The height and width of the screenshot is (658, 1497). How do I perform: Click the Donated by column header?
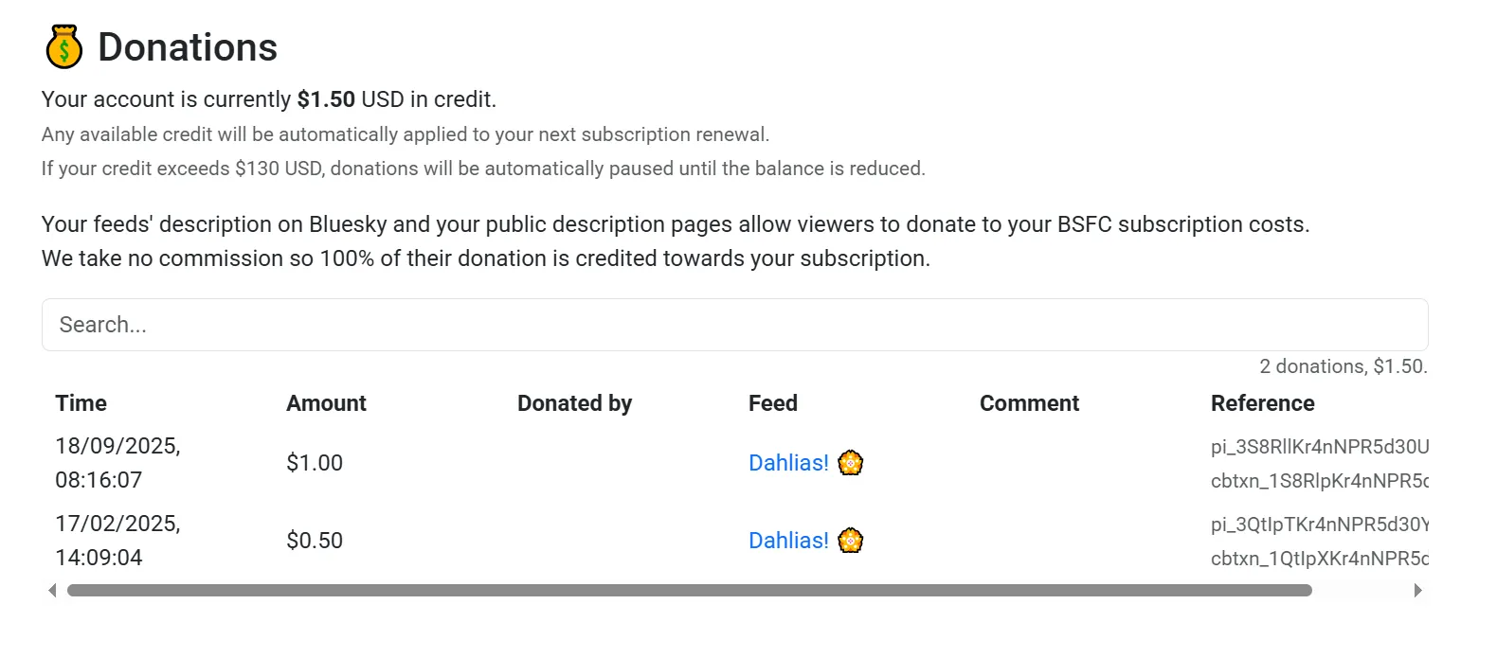574,403
